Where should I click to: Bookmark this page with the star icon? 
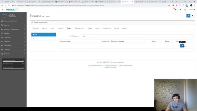pos(169,6)
